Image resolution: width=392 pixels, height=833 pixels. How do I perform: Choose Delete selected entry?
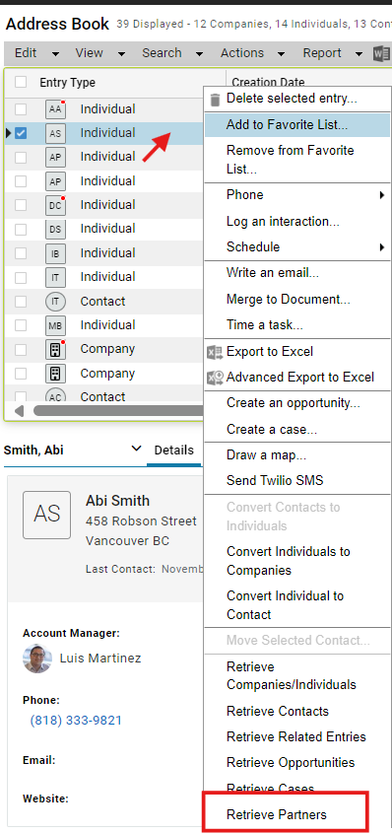(297, 99)
